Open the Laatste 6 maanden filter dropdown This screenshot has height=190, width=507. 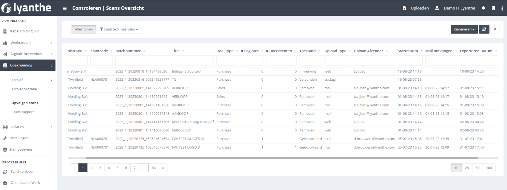point(119,29)
